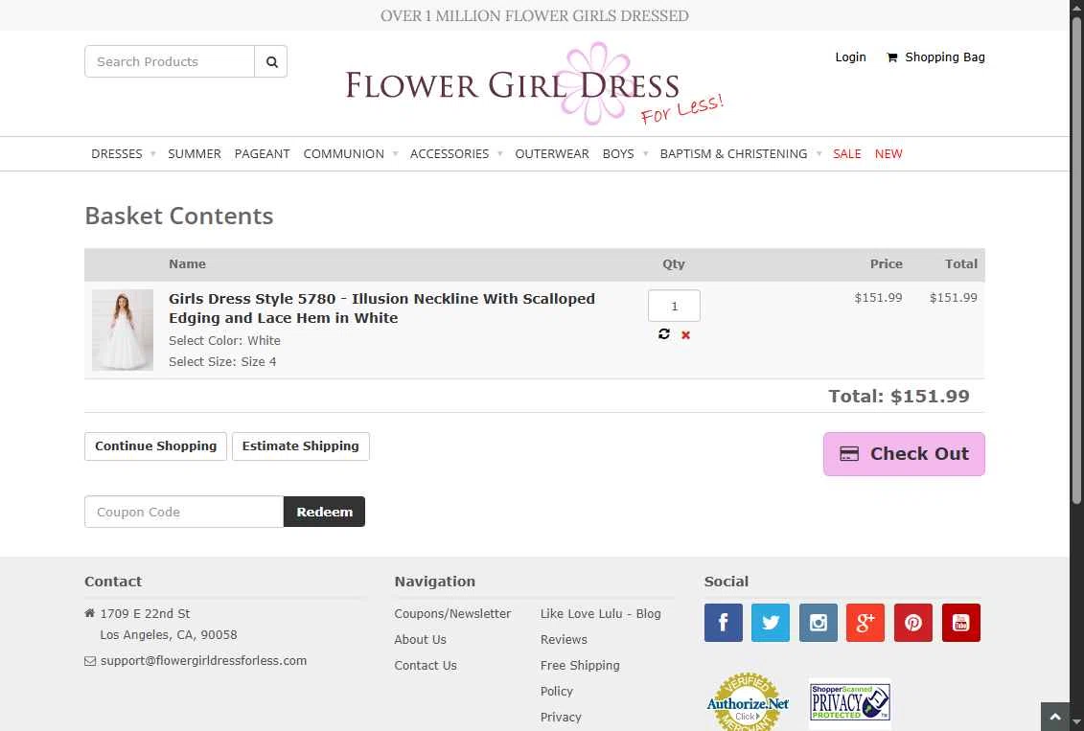Viewport: 1084px width, 731px height.
Task: Open the Facebook social icon
Action: [x=723, y=623]
